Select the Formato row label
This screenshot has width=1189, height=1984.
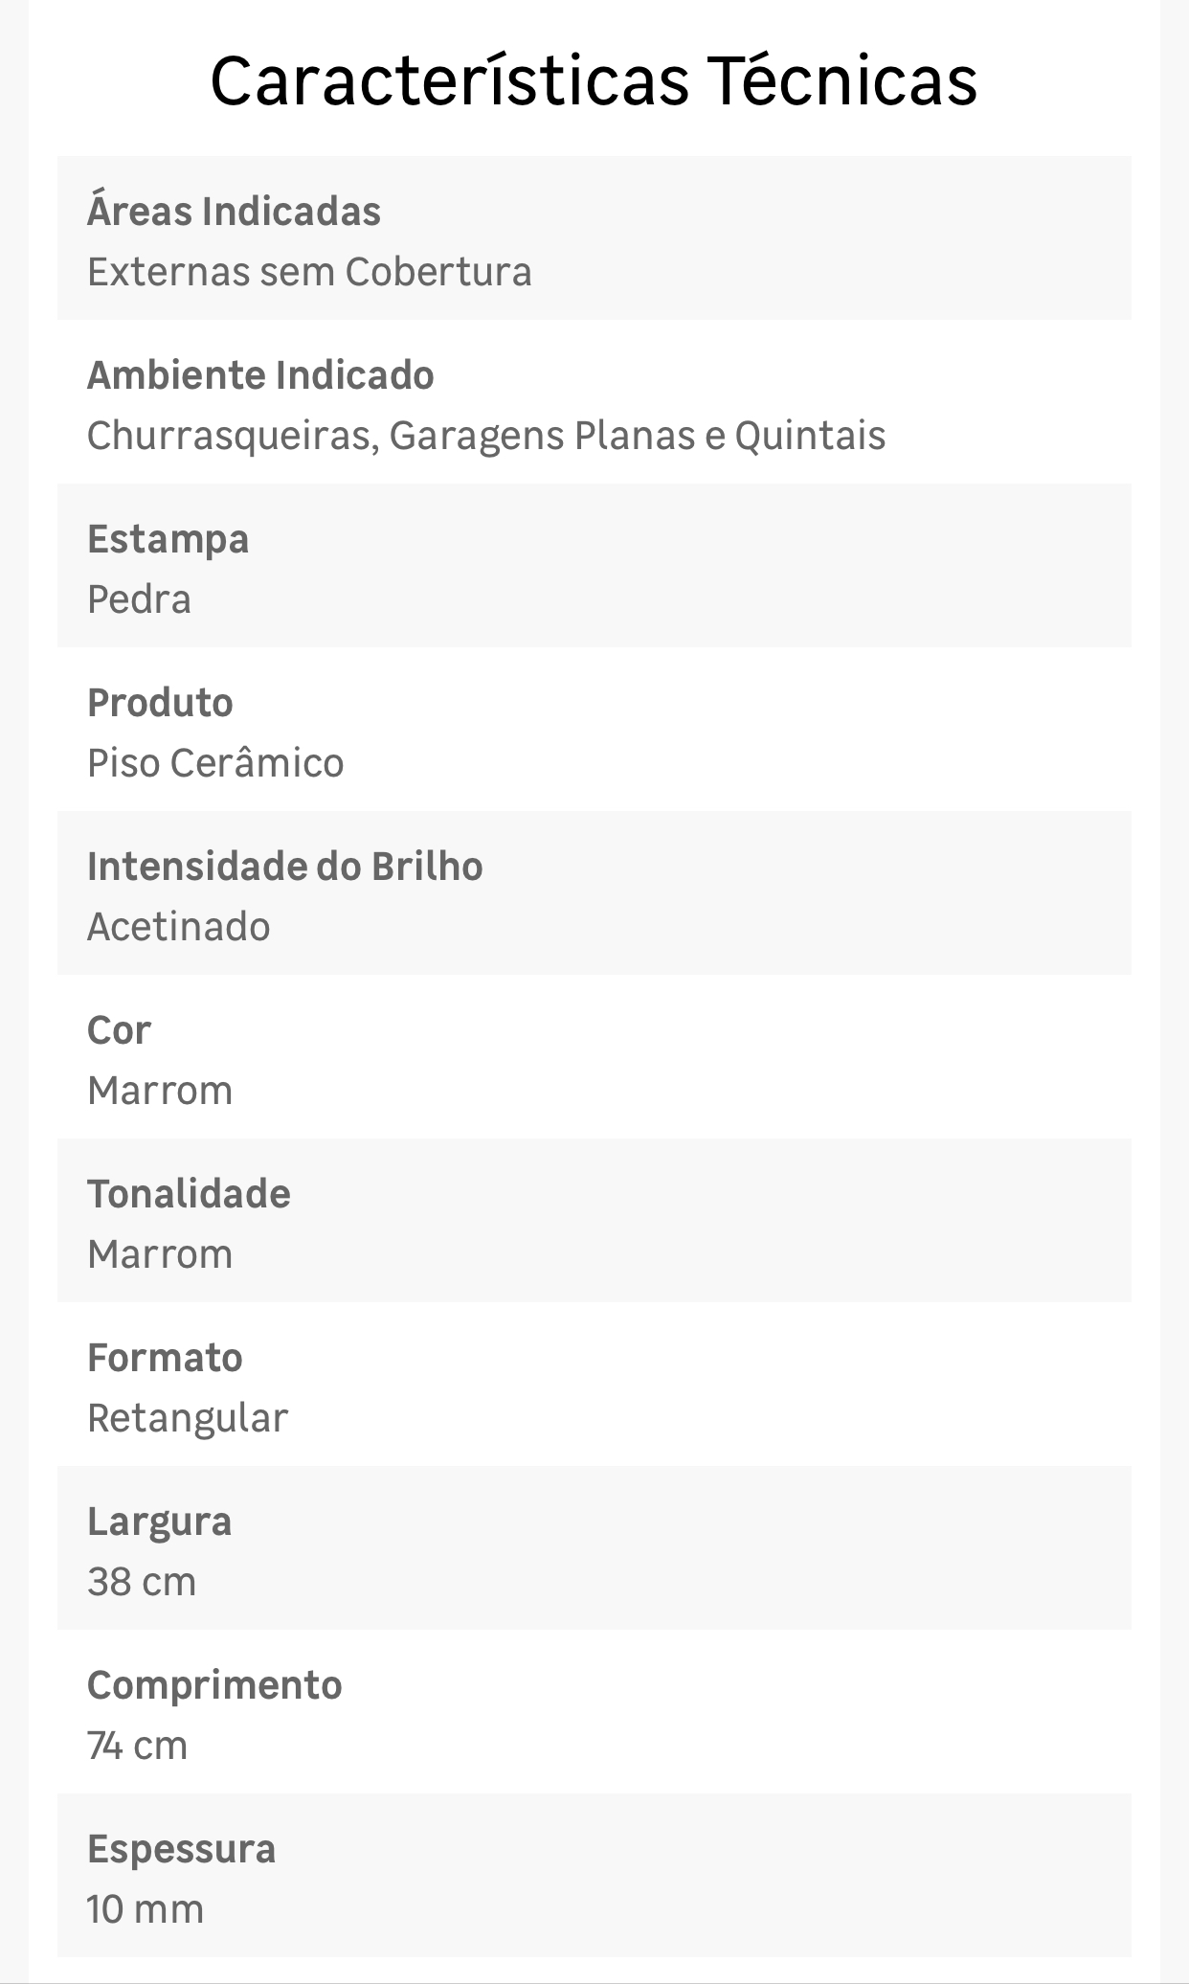point(165,1358)
